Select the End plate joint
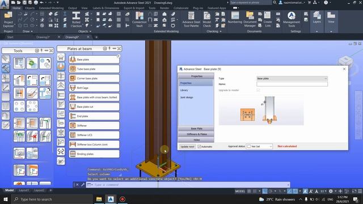 pyautogui.click(x=94, y=116)
